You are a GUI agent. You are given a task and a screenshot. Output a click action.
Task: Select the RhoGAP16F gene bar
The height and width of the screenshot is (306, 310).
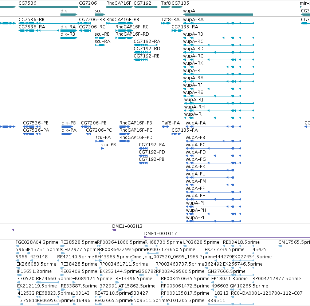pos(119,7)
